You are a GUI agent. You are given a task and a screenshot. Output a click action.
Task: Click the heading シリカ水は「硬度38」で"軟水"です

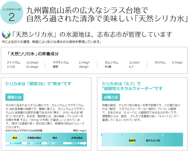tap(39, 84)
